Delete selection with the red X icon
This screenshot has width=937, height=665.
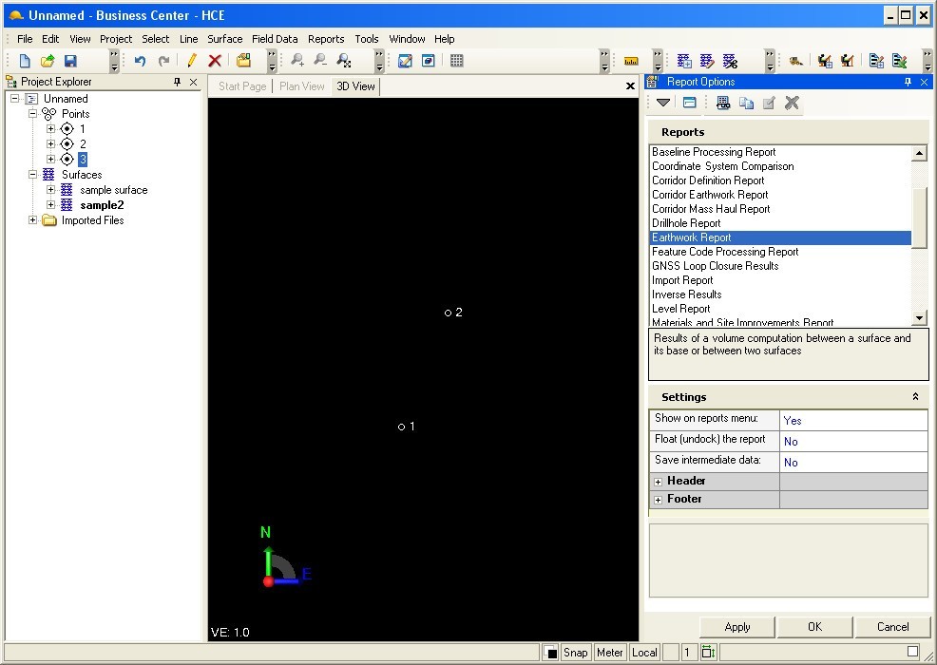(215, 61)
